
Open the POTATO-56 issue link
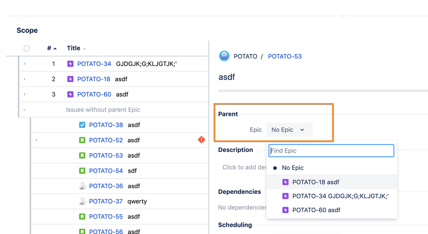106,231
